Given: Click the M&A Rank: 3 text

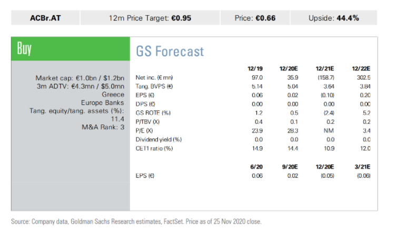Looking at the screenshot, I should pyautogui.click(x=103, y=127).
